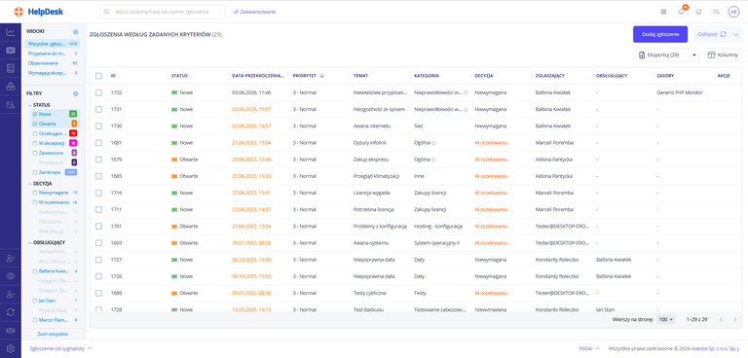This screenshot has height=358, width=748.
Task: Select the Wymagają akceptacji view
Action: (53, 73)
